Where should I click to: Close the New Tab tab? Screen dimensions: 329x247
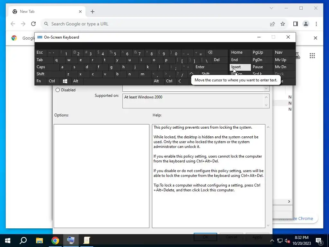point(80,12)
